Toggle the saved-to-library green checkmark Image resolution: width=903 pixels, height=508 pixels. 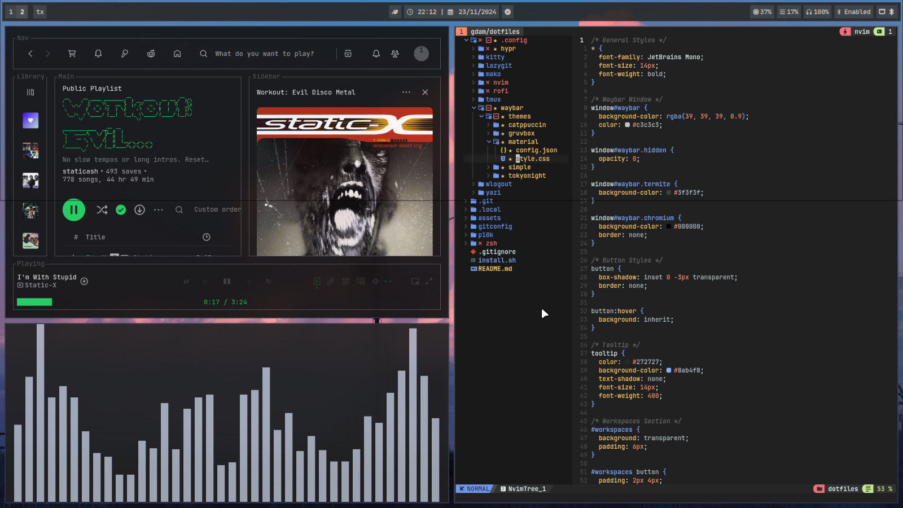(x=121, y=209)
